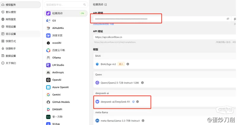
Task: Click the 硅基流动 logo icon in provider list
Action: tap(48, 13)
